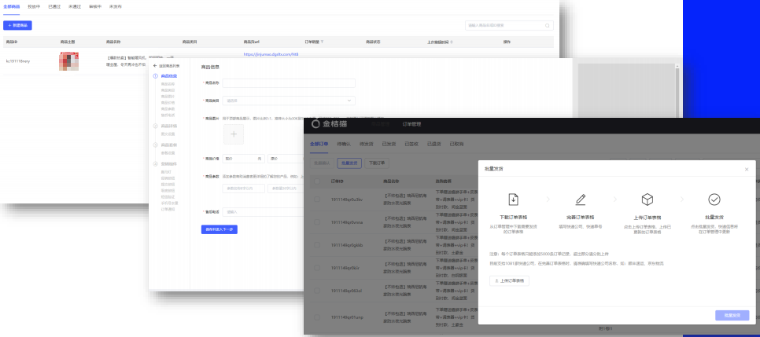The image size is (760, 337).
Task: Click the plus icon to add product image
Action: (233, 134)
